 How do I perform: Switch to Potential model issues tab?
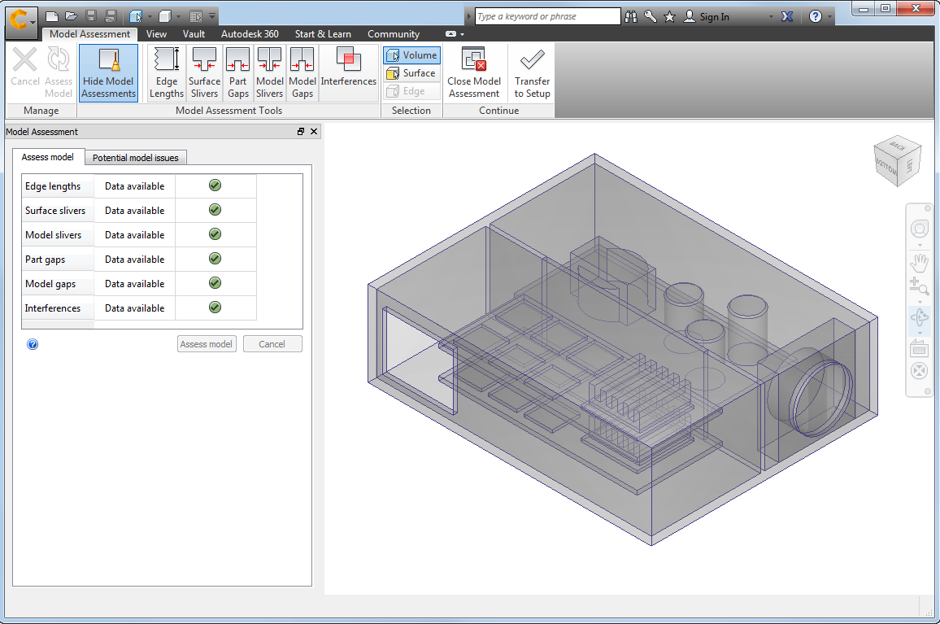(136, 158)
